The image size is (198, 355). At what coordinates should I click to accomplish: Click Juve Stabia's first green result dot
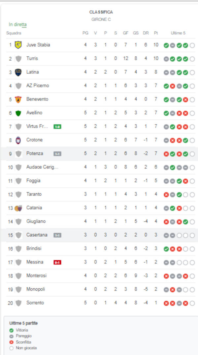coord(166,45)
